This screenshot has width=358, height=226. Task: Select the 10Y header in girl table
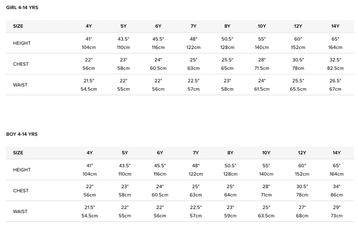[262, 26]
